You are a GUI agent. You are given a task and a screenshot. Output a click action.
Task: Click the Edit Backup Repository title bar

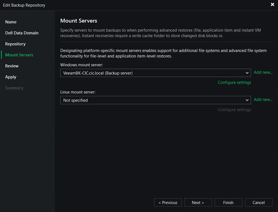pyautogui.click(x=110, y=5)
